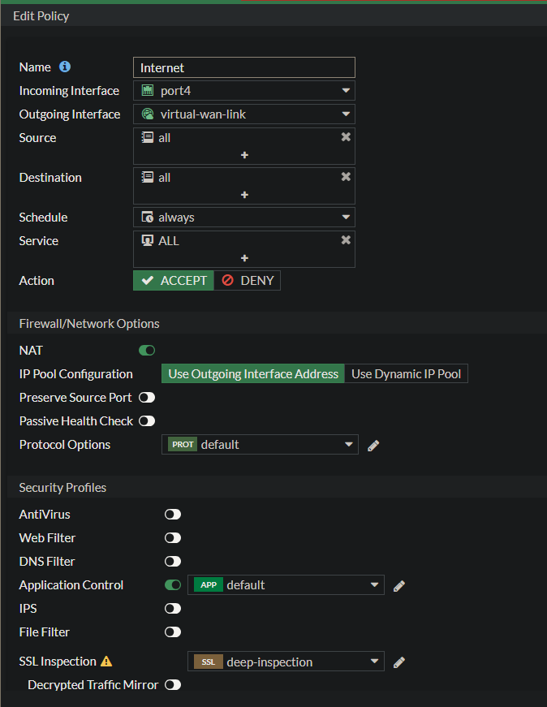The width and height of the screenshot is (547, 707).
Task: Remove the ALL service entry
Action: pyautogui.click(x=346, y=240)
